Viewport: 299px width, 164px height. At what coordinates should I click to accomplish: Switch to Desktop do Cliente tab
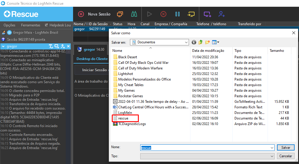point(92,59)
